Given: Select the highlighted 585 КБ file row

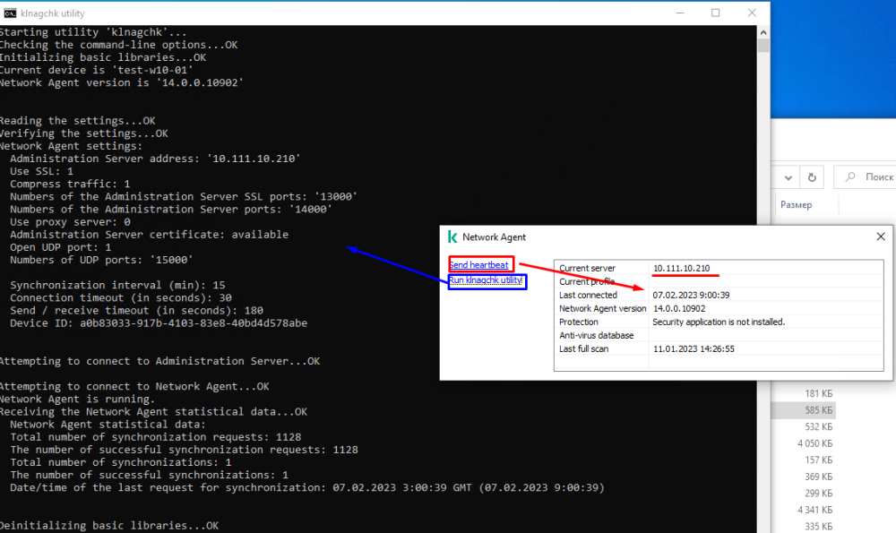Looking at the screenshot, I should coord(804,410).
